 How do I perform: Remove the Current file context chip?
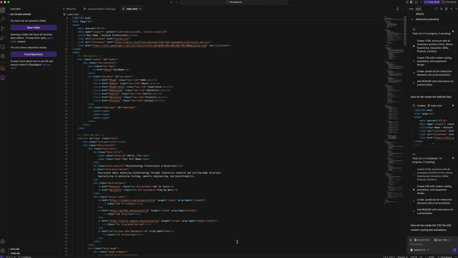[430, 240]
